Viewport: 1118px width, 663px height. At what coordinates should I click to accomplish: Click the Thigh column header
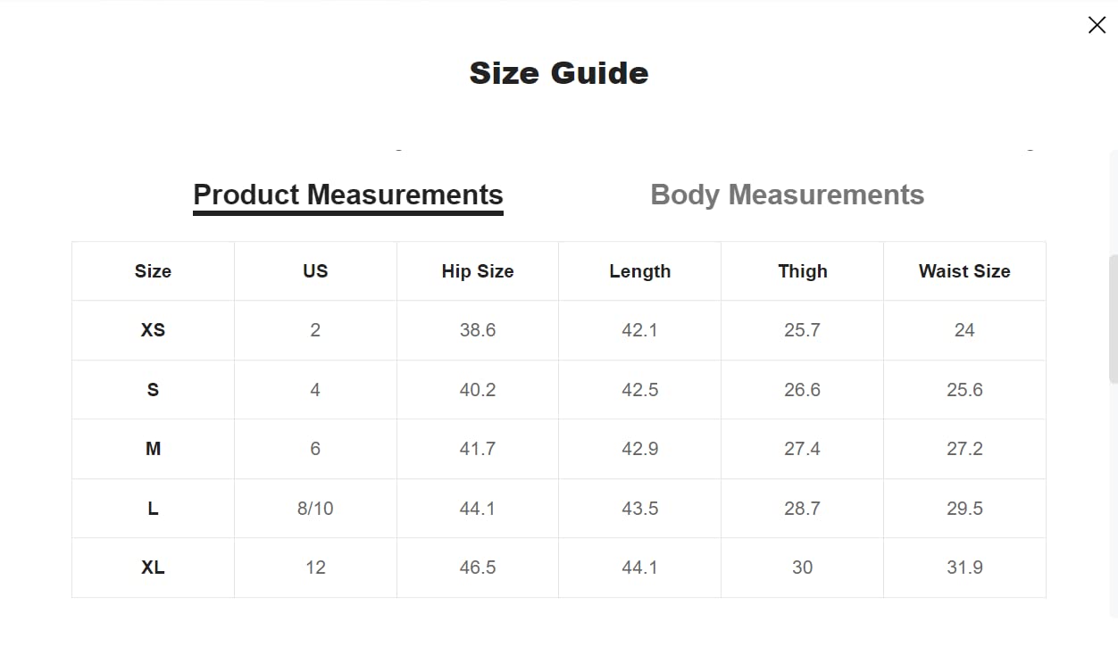pos(802,271)
